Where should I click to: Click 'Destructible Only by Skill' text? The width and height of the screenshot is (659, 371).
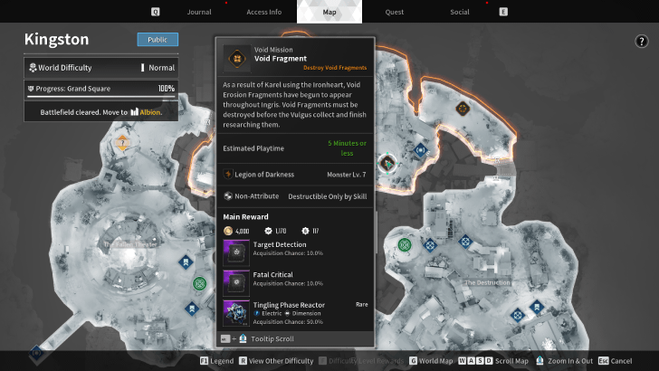click(x=328, y=196)
